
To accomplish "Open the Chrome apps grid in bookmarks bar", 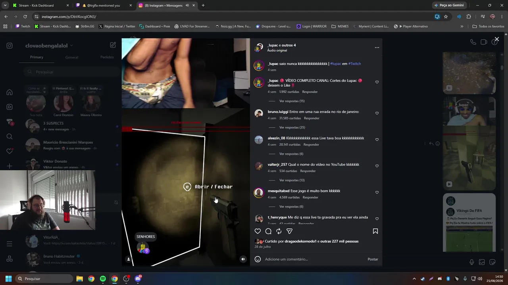I will coord(5,27).
